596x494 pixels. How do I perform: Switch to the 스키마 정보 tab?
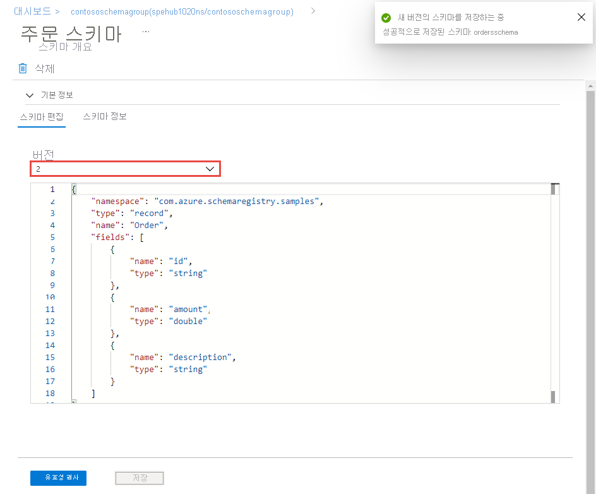(x=105, y=116)
